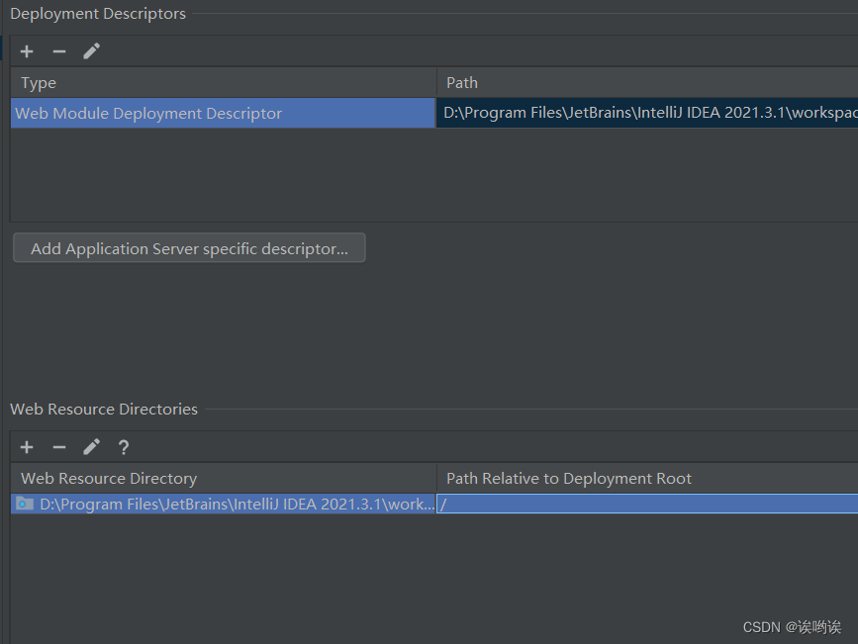
Task: Click the slash path value in the resource row
Action: pyautogui.click(x=447, y=504)
